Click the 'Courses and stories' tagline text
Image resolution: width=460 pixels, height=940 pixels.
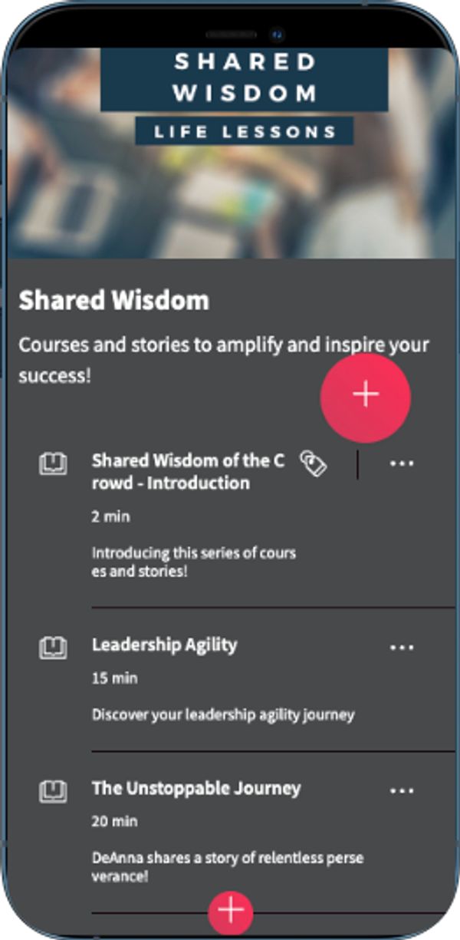(x=223, y=359)
